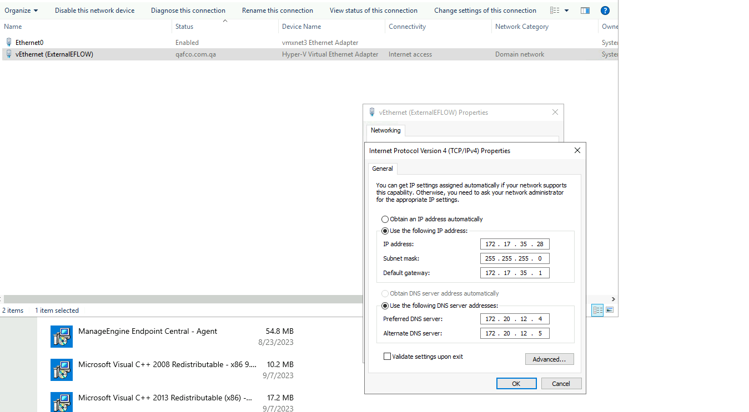Open the views dropdown arrow on the toolbar

point(567,10)
